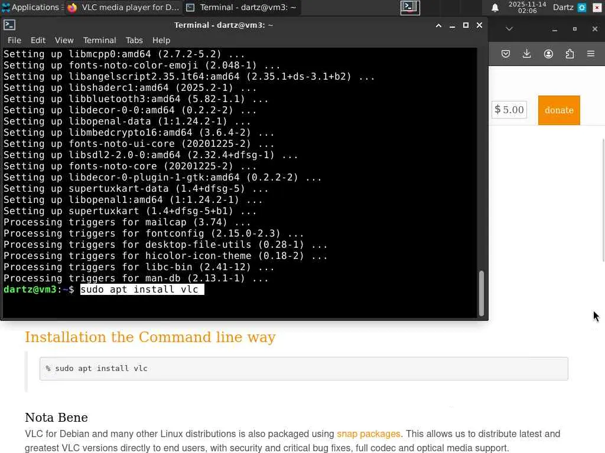Switch to VLC media player Firefox taskbar entry

[123, 7]
